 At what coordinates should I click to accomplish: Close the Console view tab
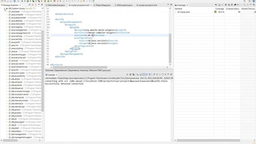(x=57, y=75)
